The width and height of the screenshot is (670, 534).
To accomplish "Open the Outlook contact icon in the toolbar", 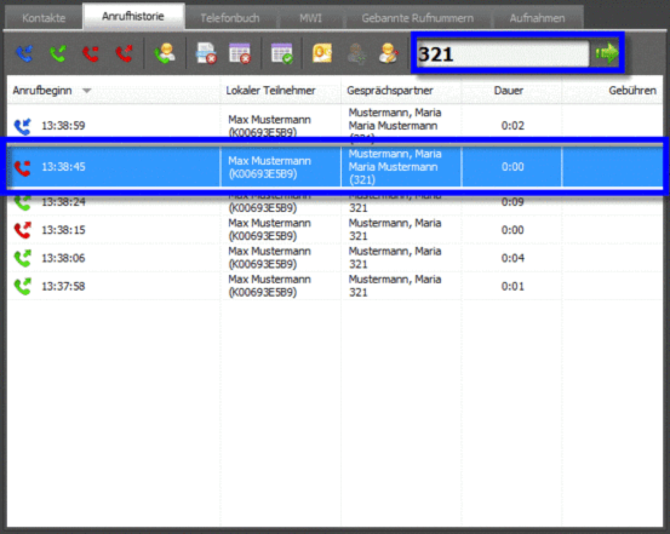I will pos(322,54).
